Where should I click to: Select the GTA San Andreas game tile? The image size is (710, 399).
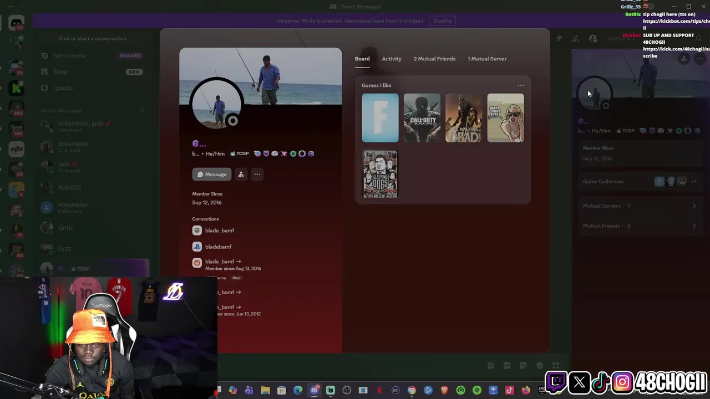(x=505, y=118)
